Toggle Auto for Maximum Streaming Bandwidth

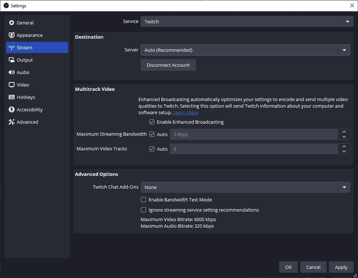(152, 135)
